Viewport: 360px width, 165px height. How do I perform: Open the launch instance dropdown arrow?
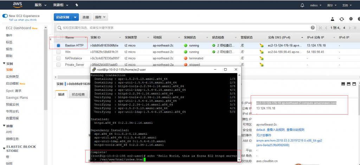75,17
